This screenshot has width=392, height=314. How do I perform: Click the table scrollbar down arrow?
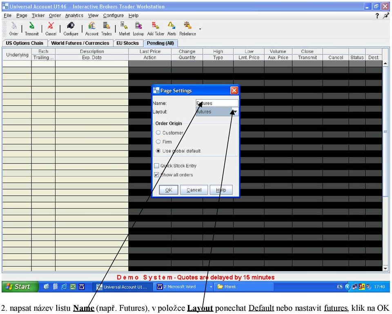(385, 268)
